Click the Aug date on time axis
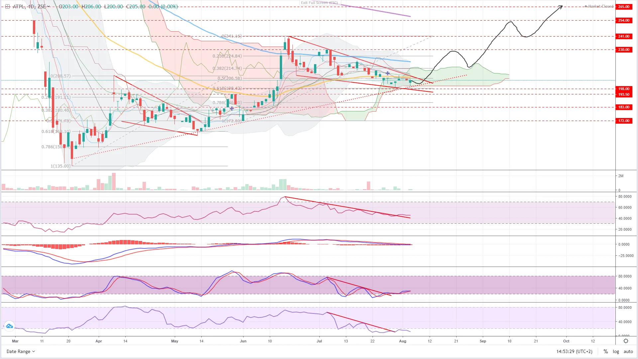Screen dimensions: 638x359 click(402, 341)
